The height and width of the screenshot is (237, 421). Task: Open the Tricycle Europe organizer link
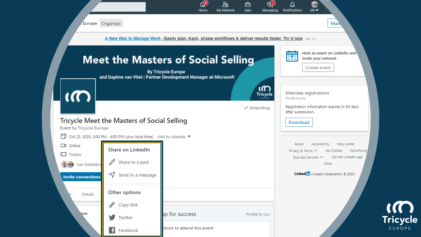(93, 128)
